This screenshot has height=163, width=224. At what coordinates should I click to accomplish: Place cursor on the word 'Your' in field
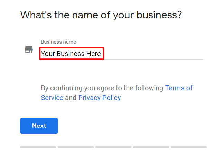coord(48,54)
